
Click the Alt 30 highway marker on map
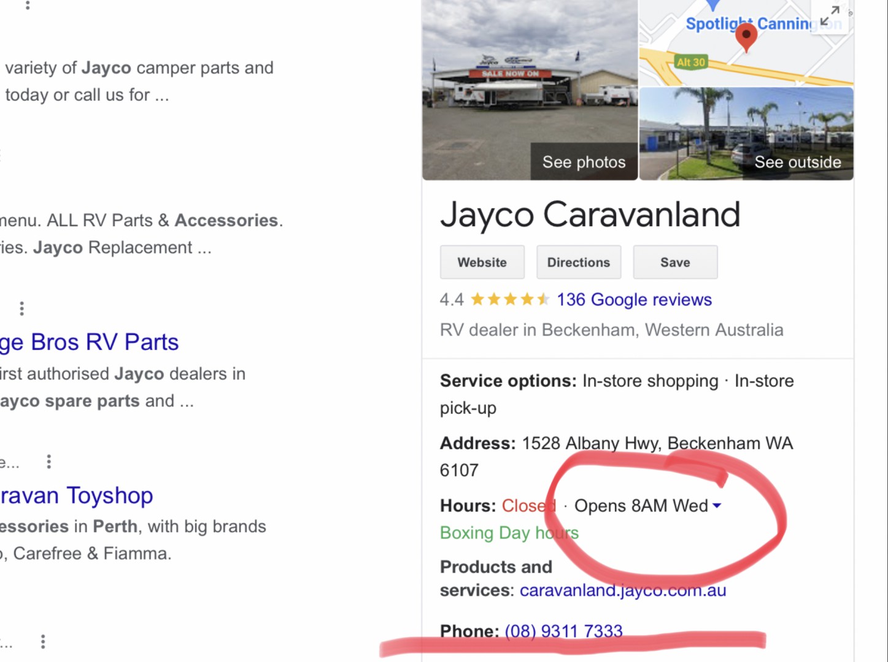(x=691, y=62)
